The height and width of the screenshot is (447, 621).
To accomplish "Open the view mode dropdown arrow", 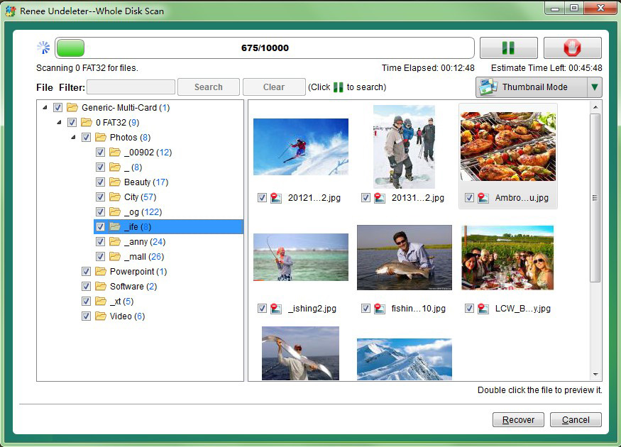I will click(595, 87).
